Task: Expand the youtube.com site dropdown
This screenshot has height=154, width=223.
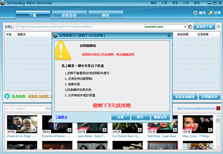Action: point(185,27)
